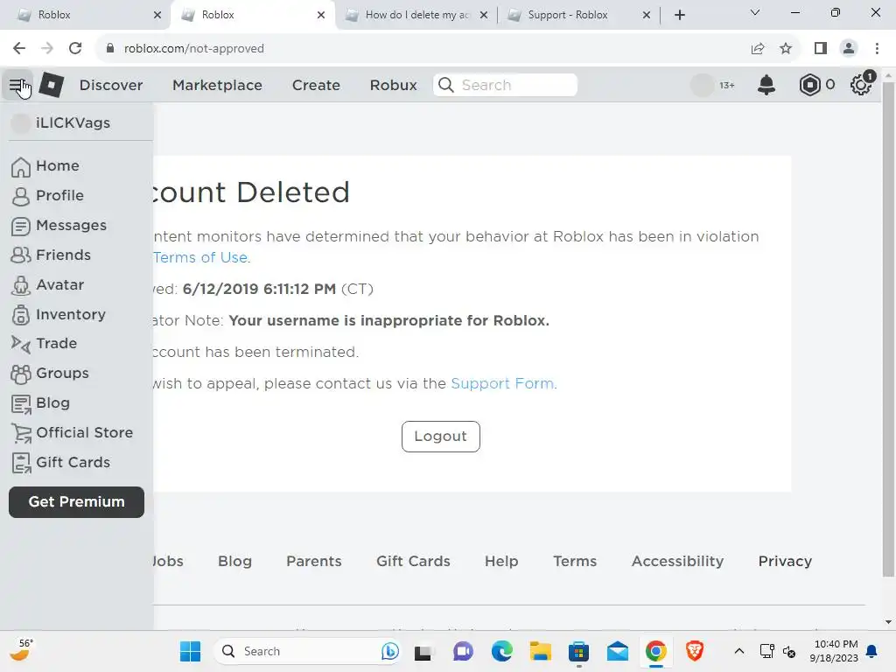Open Brave browser from taskbar
This screenshot has width=896, height=672.
[x=694, y=651]
